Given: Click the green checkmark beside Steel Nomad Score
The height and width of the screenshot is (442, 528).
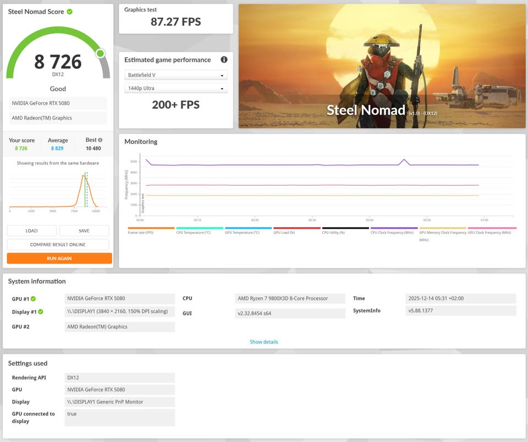Looking at the screenshot, I should [70, 12].
